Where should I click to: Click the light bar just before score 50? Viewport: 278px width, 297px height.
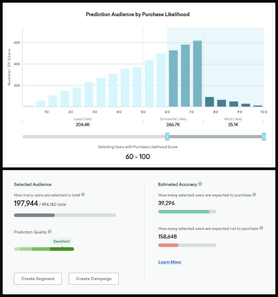137,87
